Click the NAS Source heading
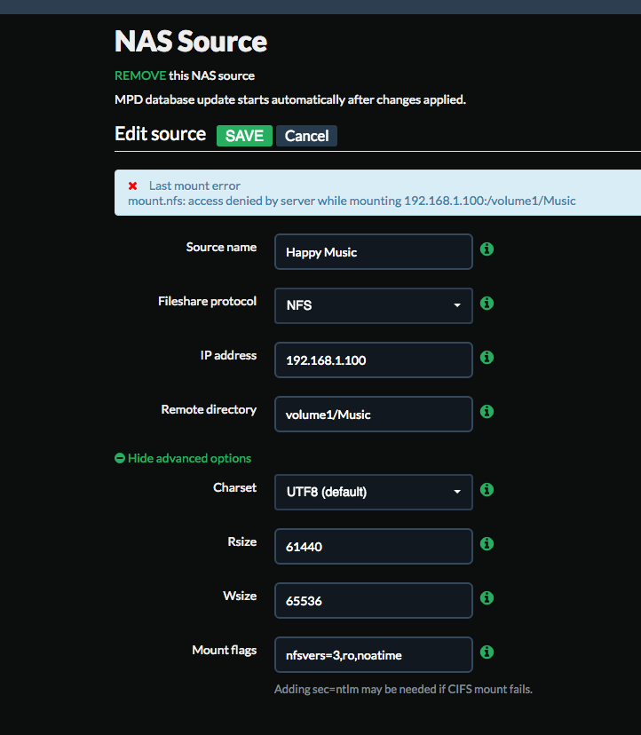This screenshot has height=735, width=641. point(191,41)
